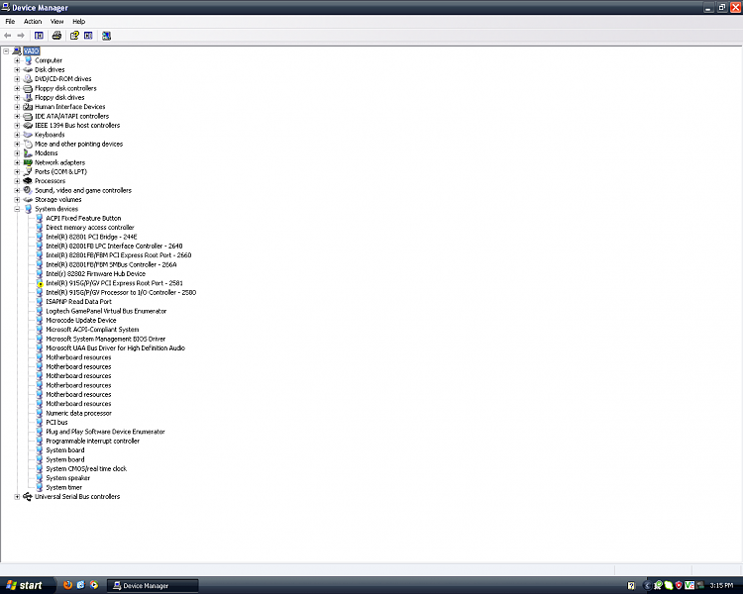Select ISAPNP Read Data Port
Image resolution: width=743 pixels, height=594 pixels.
(x=78, y=302)
